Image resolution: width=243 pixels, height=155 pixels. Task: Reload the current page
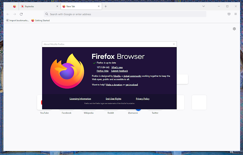point(21,14)
